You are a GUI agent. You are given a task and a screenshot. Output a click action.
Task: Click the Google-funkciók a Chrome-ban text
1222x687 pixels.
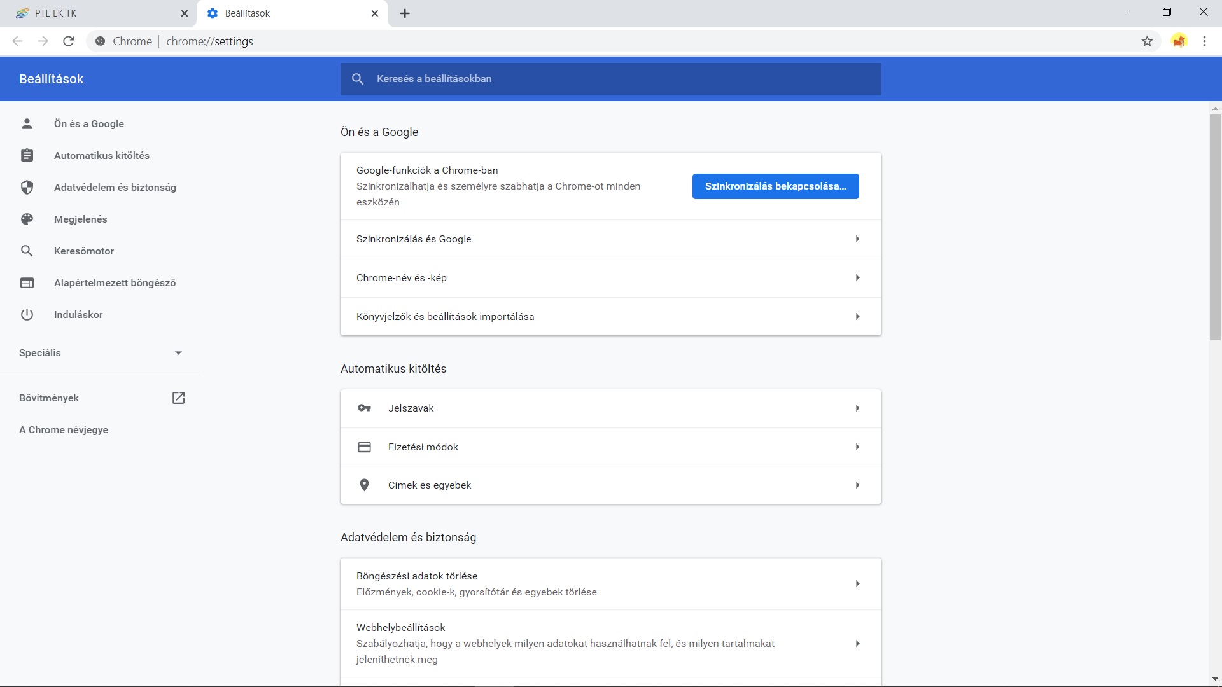(x=427, y=170)
